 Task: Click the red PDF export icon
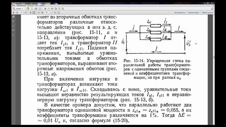point(56,8)
